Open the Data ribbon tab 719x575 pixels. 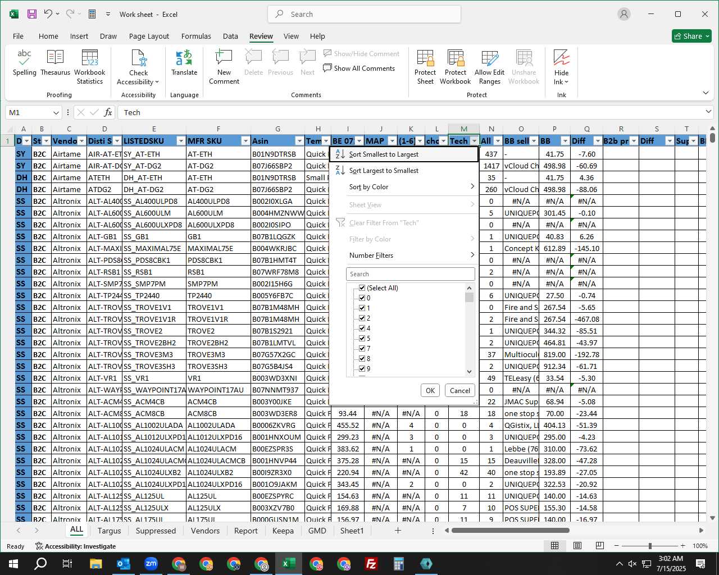coord(230,36)
